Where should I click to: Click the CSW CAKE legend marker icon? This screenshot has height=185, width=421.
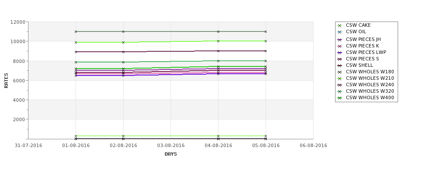pos(339,25)
